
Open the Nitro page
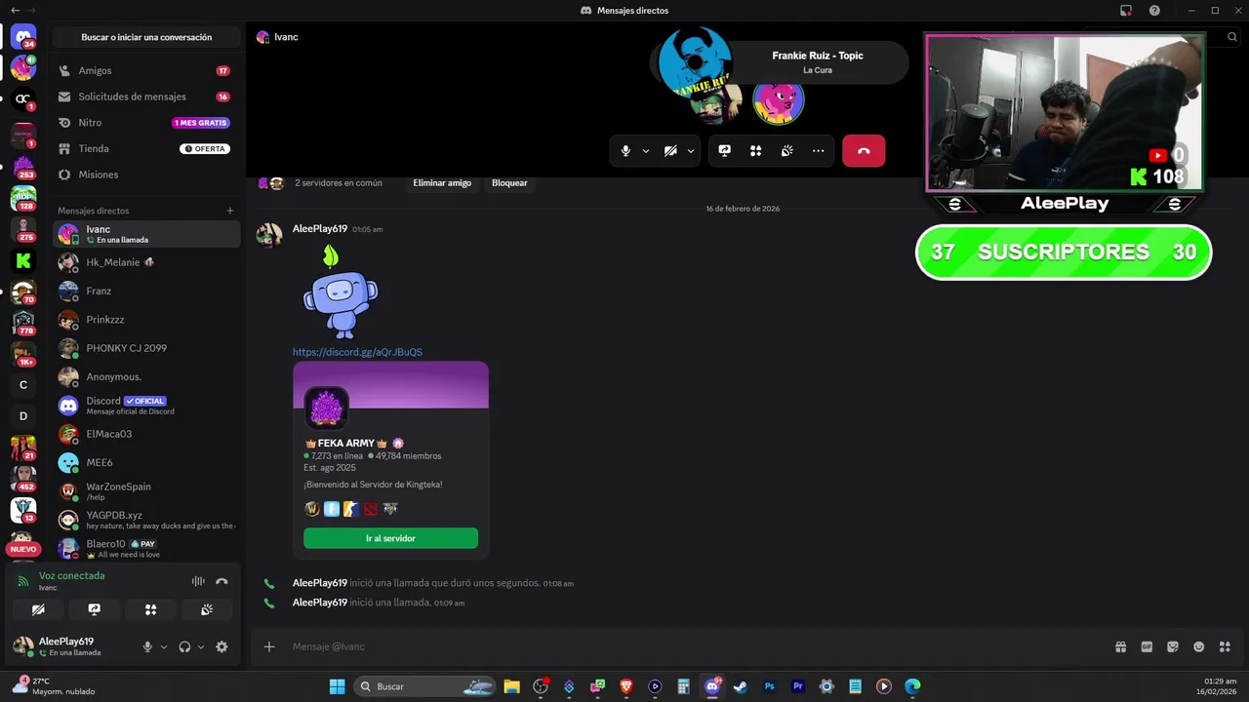tap(146, 123)
